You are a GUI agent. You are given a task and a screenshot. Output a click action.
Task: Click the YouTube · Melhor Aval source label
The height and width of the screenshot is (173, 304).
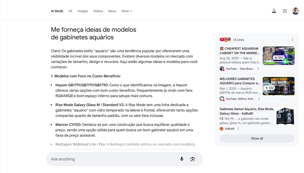240,99
